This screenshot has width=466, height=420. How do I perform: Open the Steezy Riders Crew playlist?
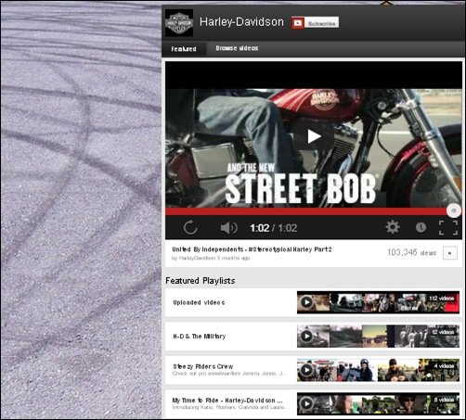click(x=203, y=366)
